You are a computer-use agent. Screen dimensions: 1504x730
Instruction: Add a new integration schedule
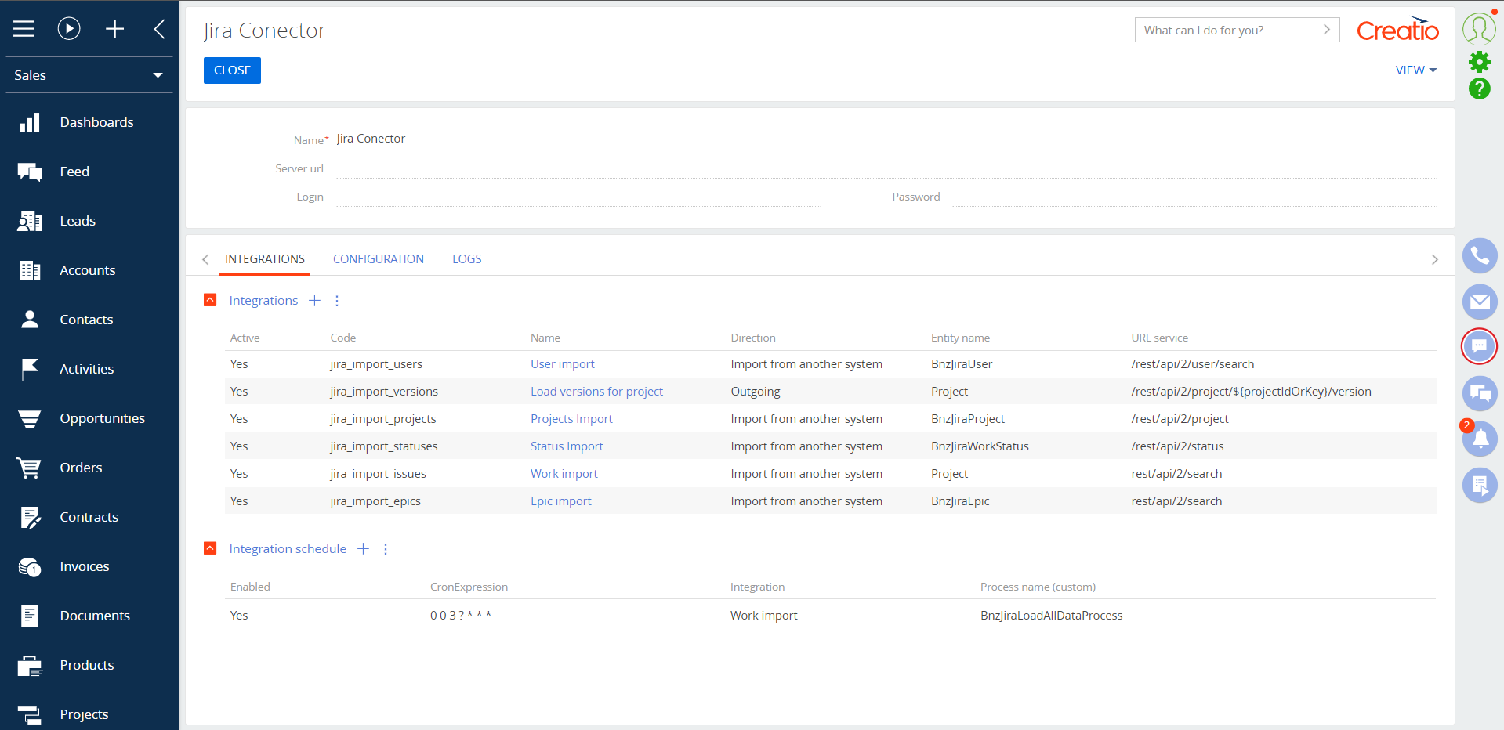[x=363, y=549]
